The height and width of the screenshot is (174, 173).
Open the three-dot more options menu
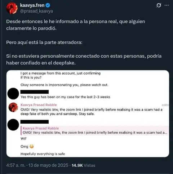tap(167, 5)
